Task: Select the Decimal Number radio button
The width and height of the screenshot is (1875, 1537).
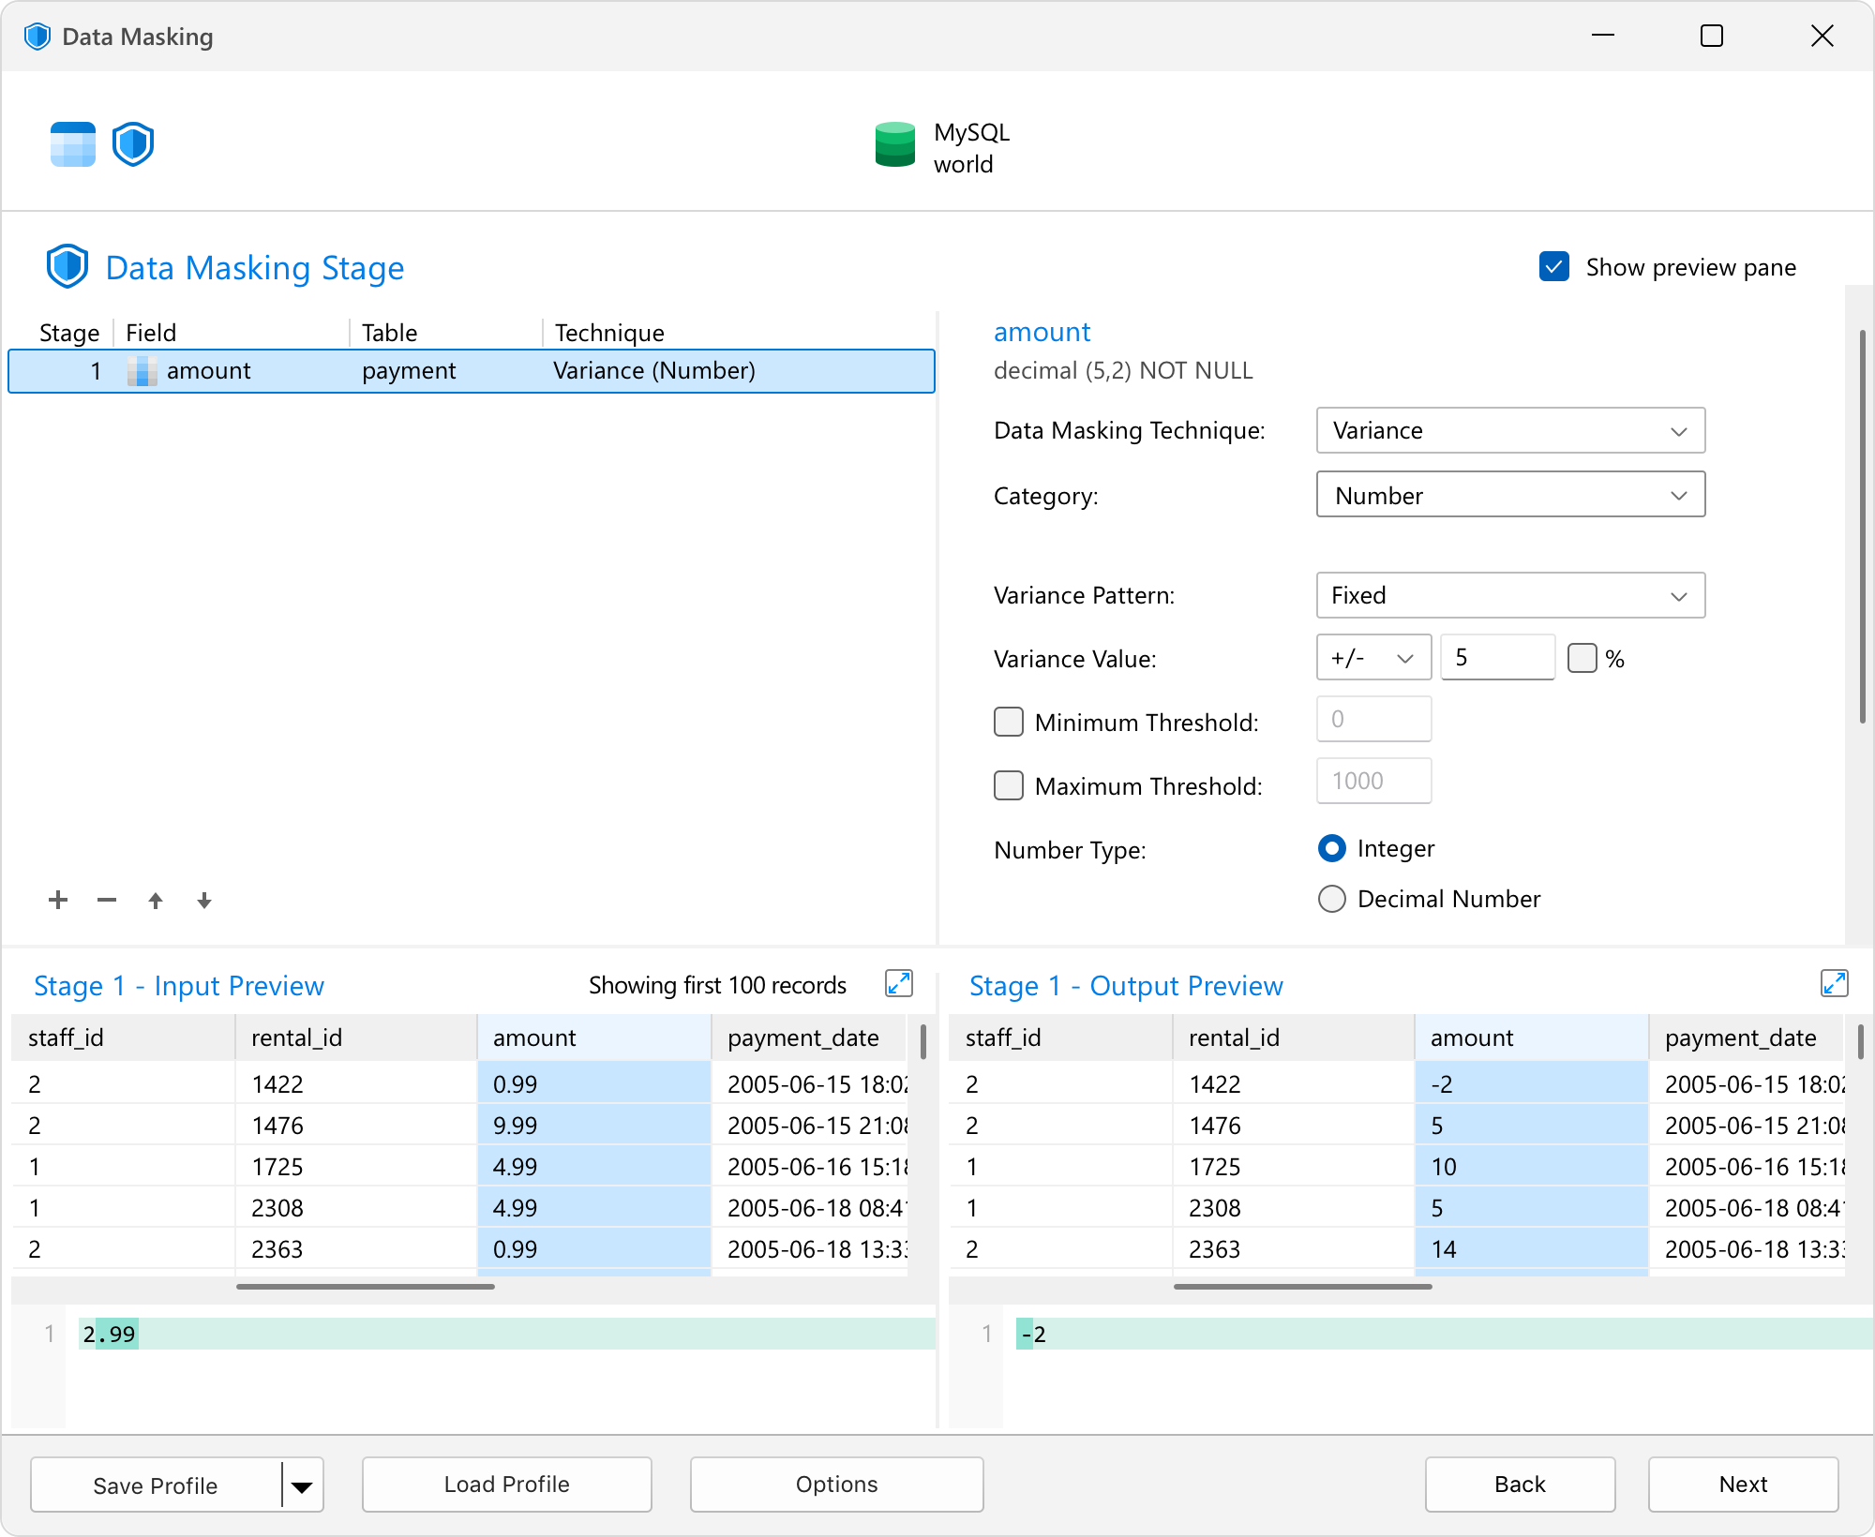Action: click(x=1332, y=899)
